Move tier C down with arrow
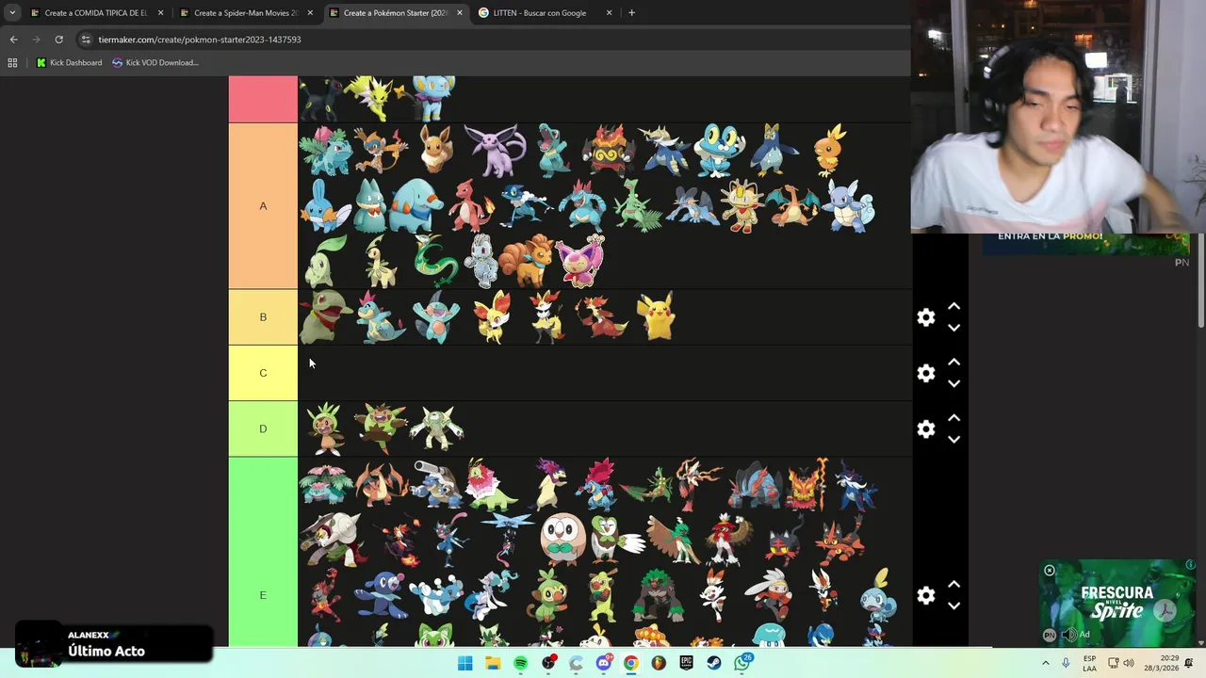Image resolution: width=1206 pixels, height=678 pixels. click(x=953, y=383)
